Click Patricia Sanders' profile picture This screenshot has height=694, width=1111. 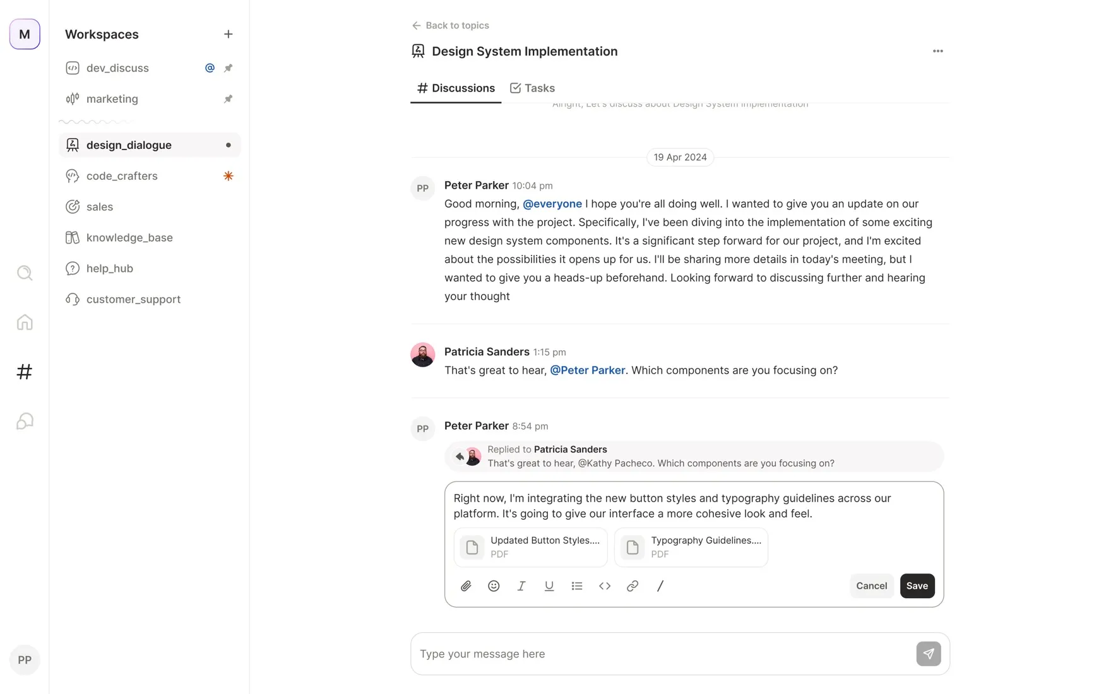point(422,355)
